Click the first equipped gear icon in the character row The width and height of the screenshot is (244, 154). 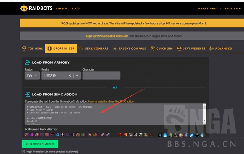[x=26, y=134]
